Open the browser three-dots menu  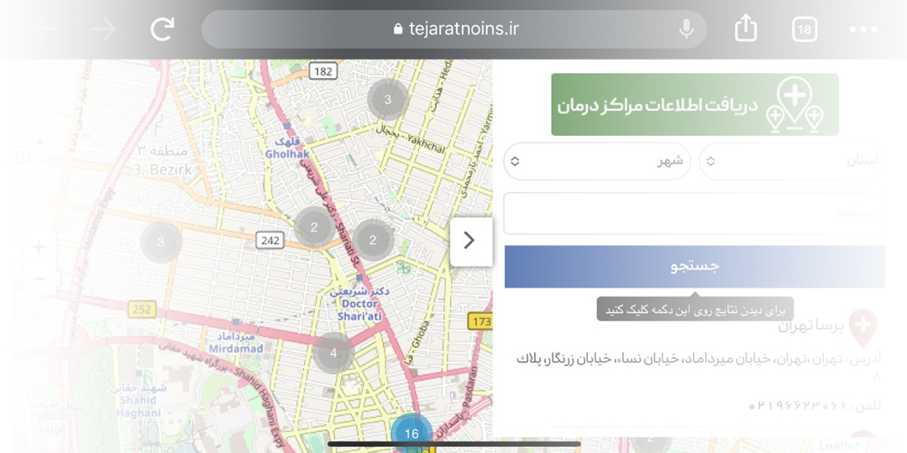[862, 29]
